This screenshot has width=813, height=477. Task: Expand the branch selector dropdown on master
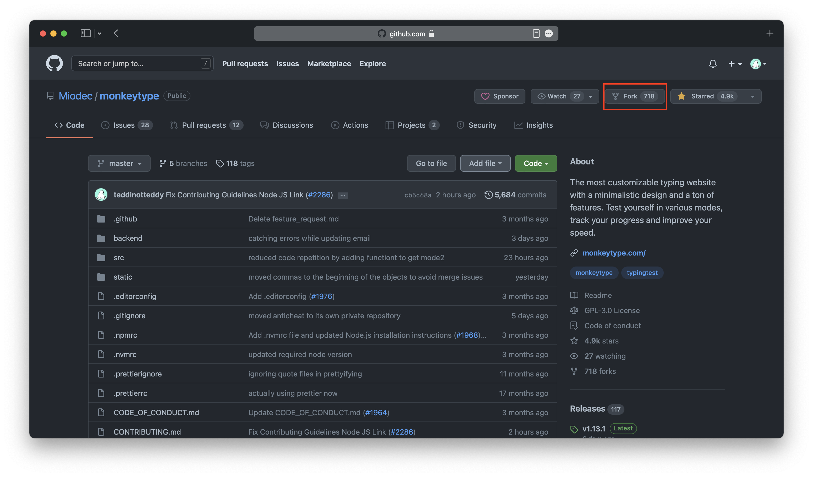point(119,164)
